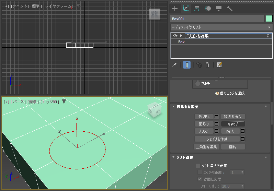
Task: Switch to the Modify panel tab
Action: pos(185,8)
